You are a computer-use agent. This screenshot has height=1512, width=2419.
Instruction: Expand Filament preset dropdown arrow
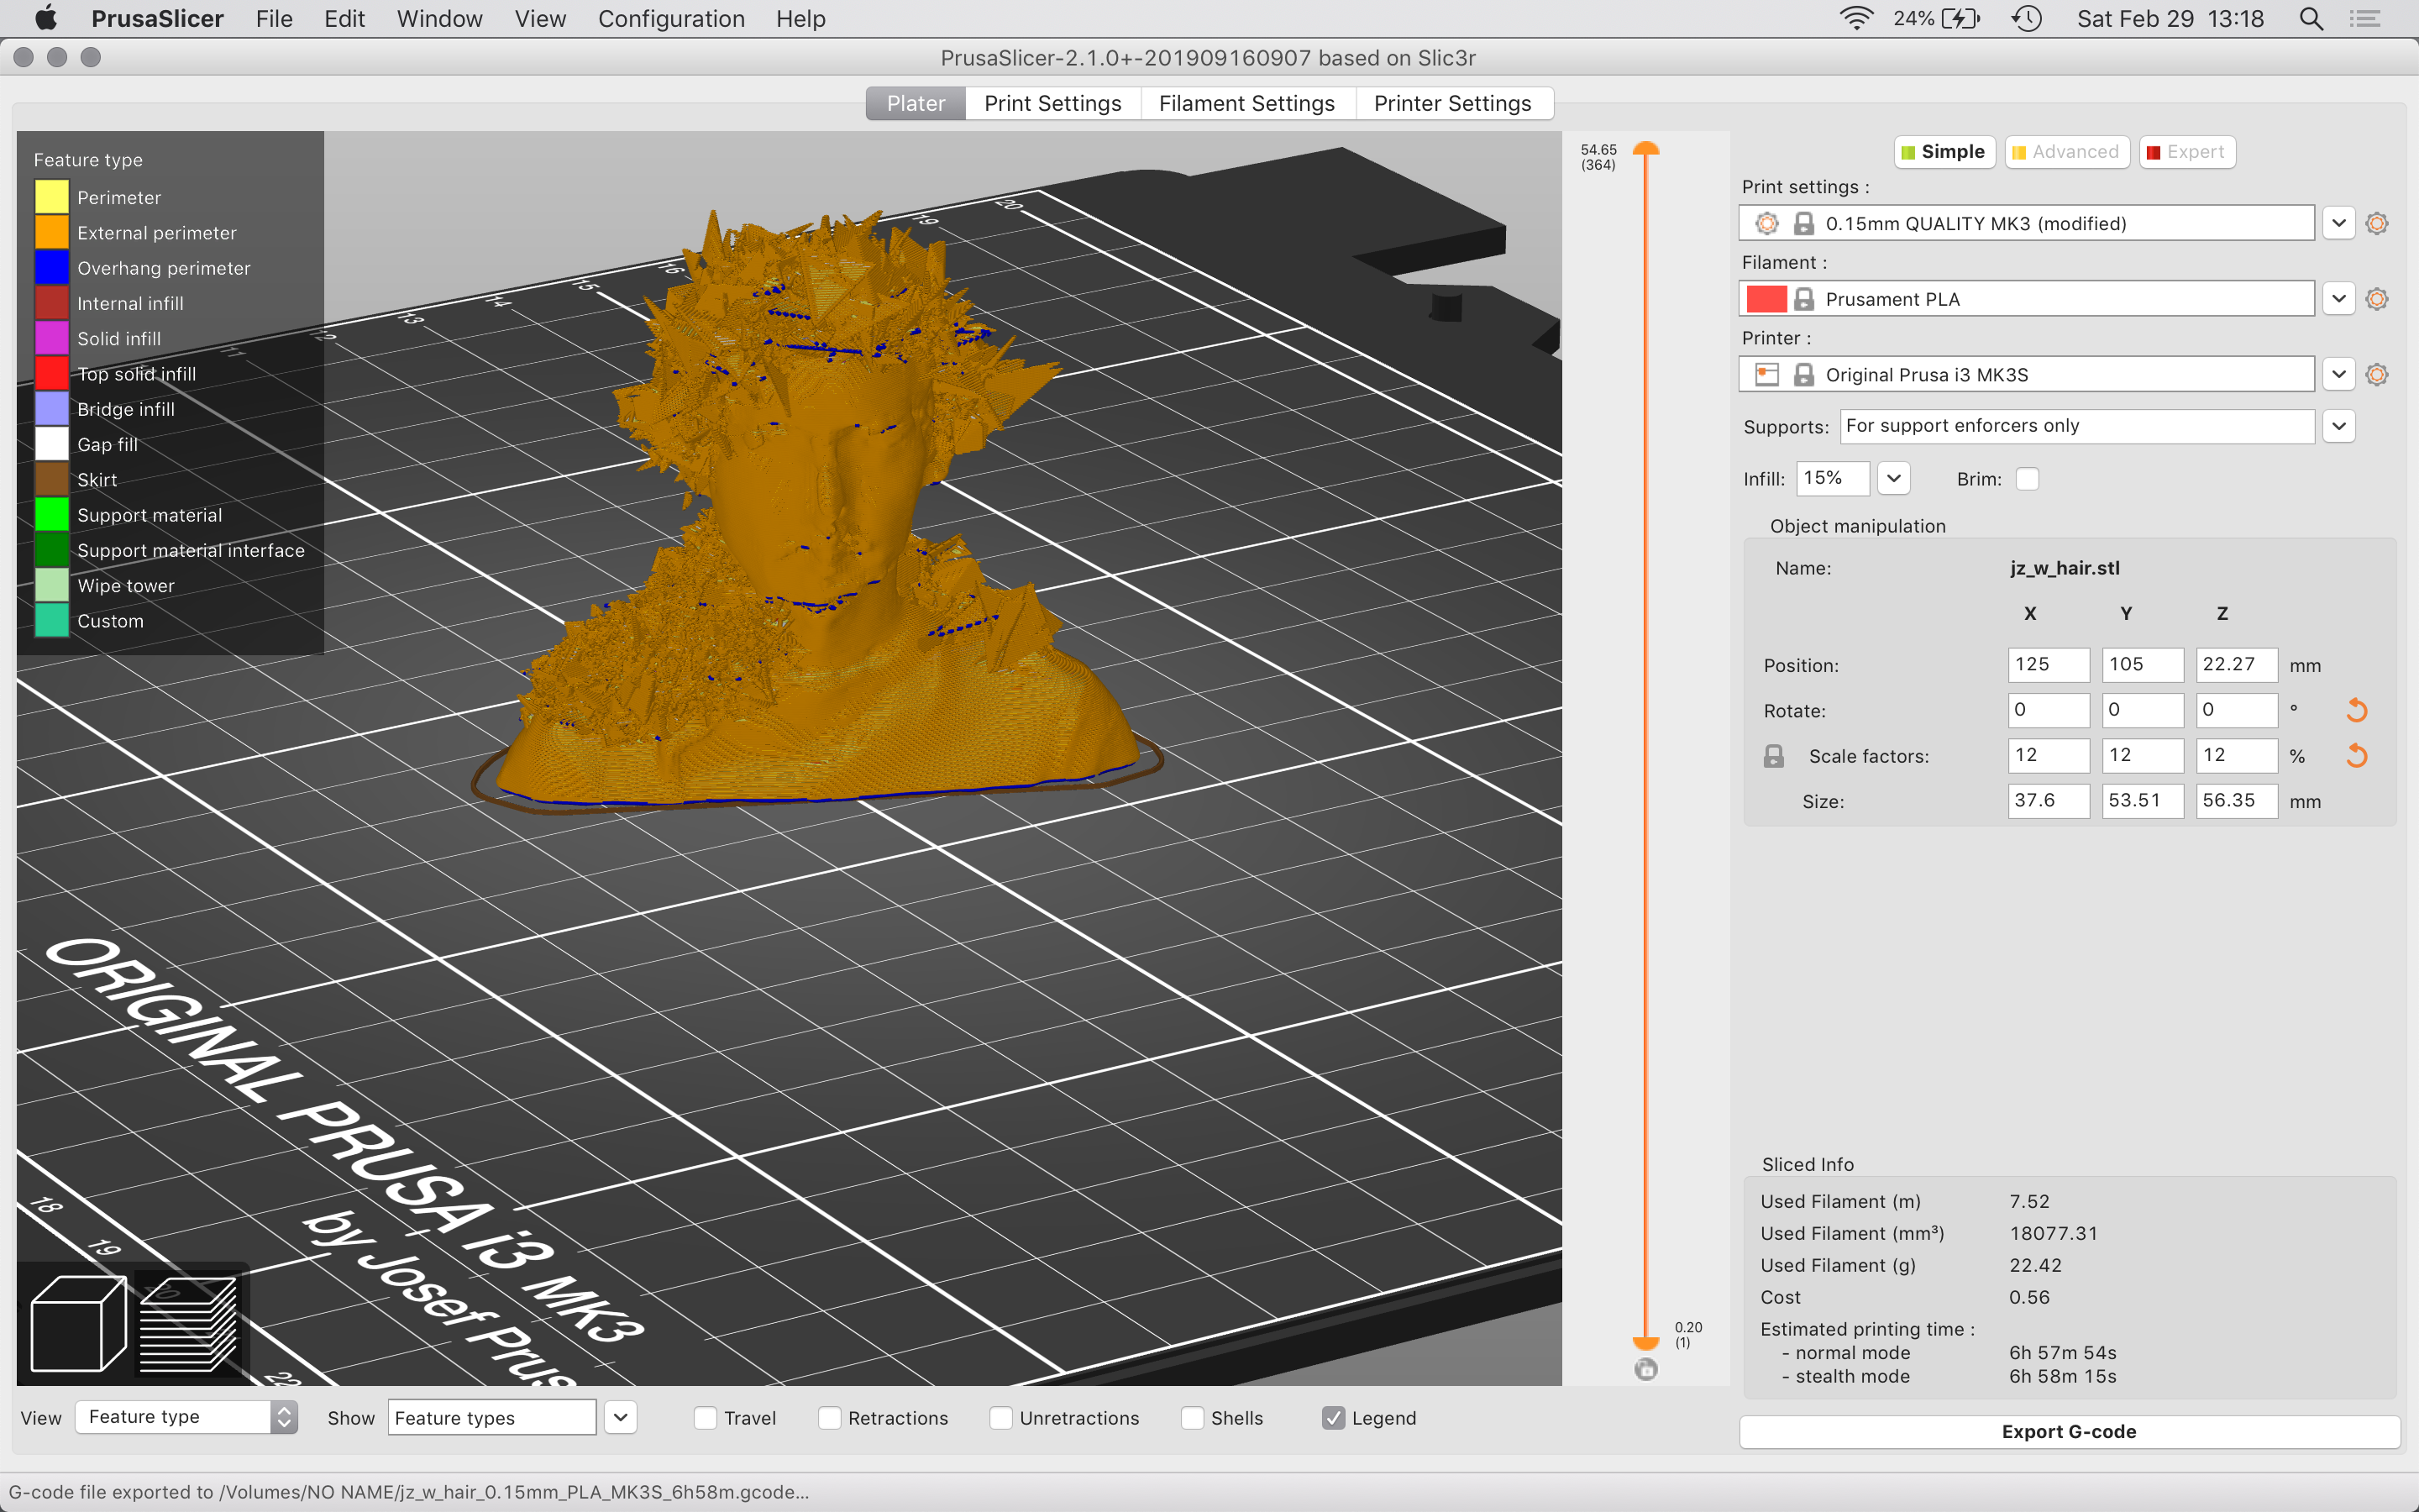coord(2338,299)
